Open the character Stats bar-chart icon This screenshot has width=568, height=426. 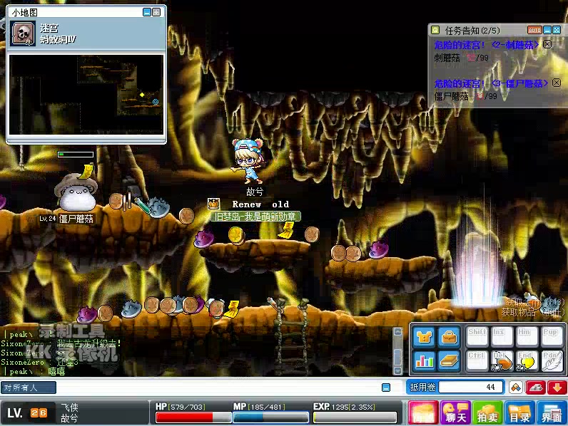click(x=424, y=360)
